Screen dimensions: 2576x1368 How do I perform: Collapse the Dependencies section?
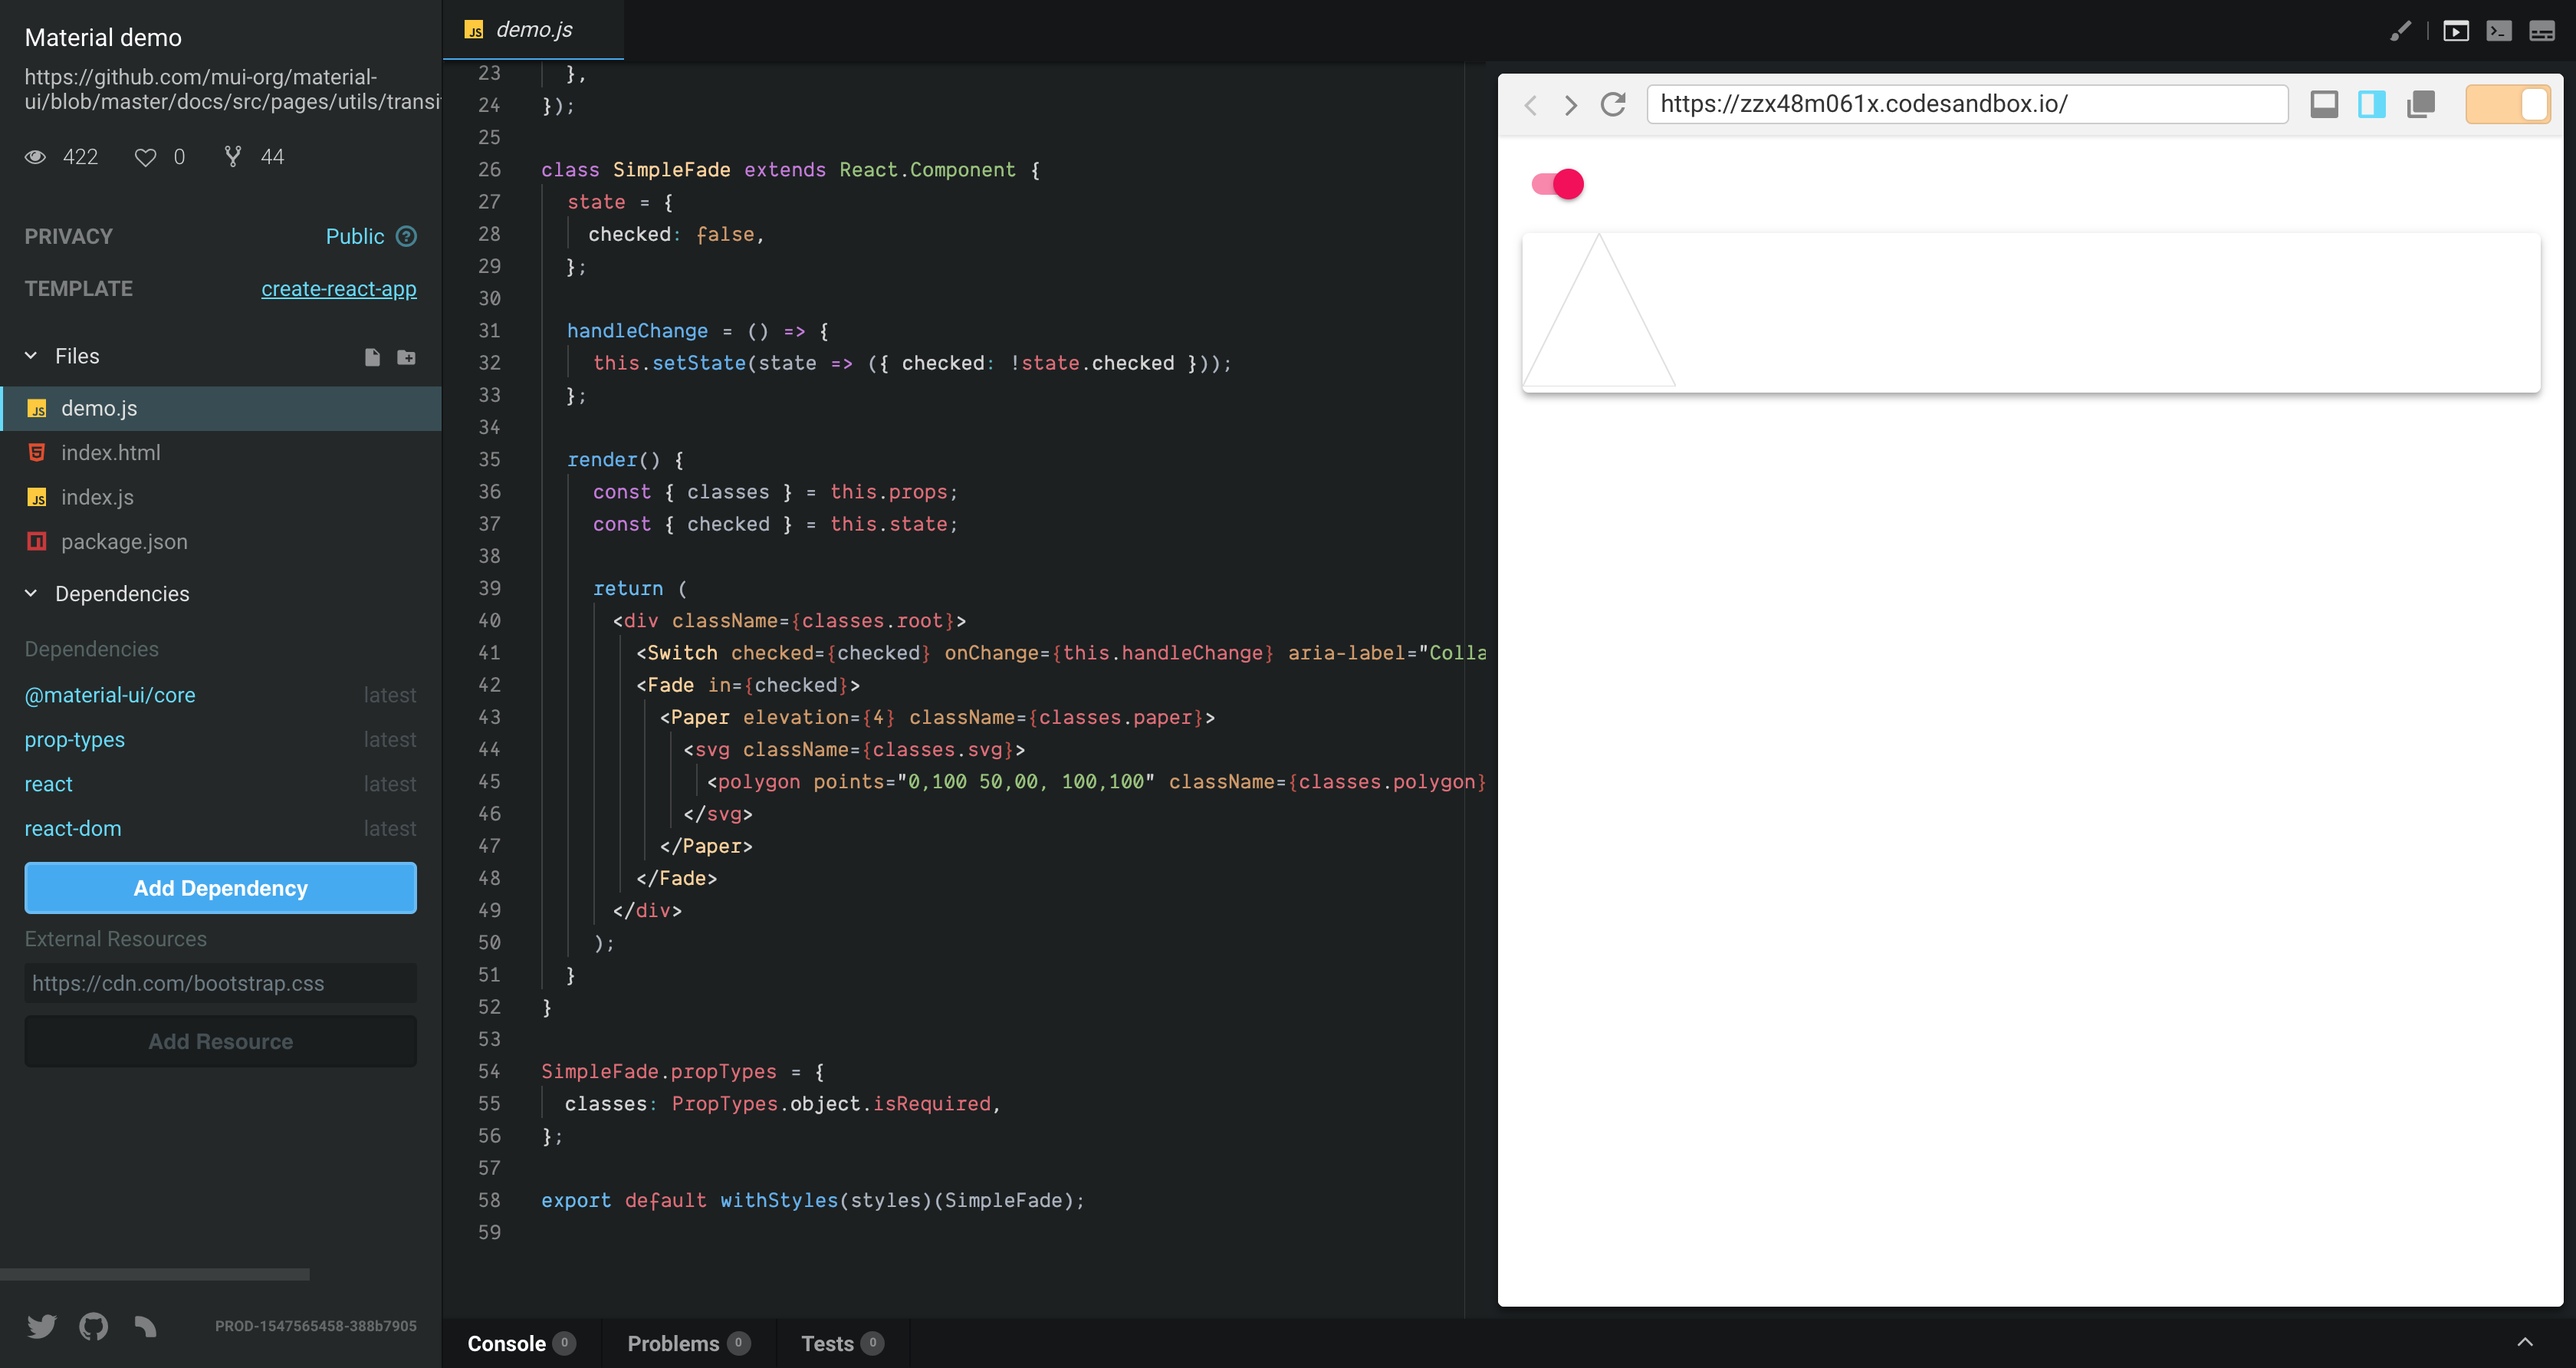[30, 593]
